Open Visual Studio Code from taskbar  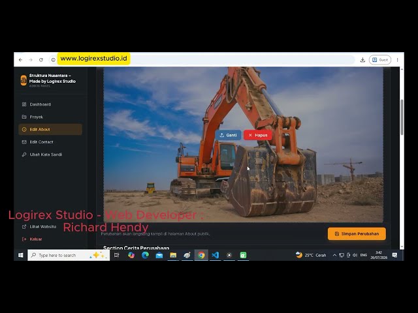215,255
